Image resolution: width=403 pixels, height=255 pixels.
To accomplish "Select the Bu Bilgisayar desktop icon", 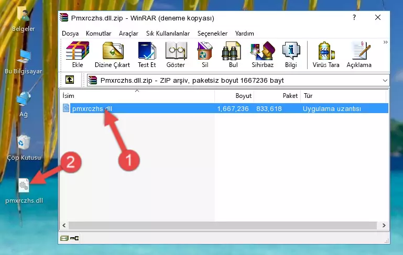I will coord(24,62).
